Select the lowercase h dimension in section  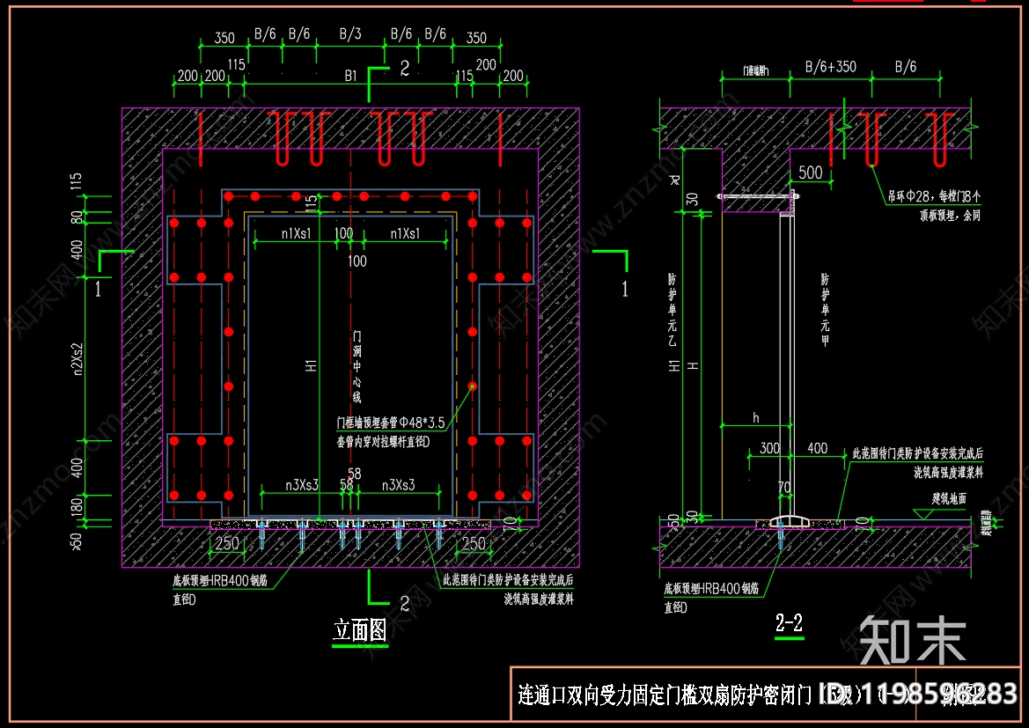[x=756, y=417]
